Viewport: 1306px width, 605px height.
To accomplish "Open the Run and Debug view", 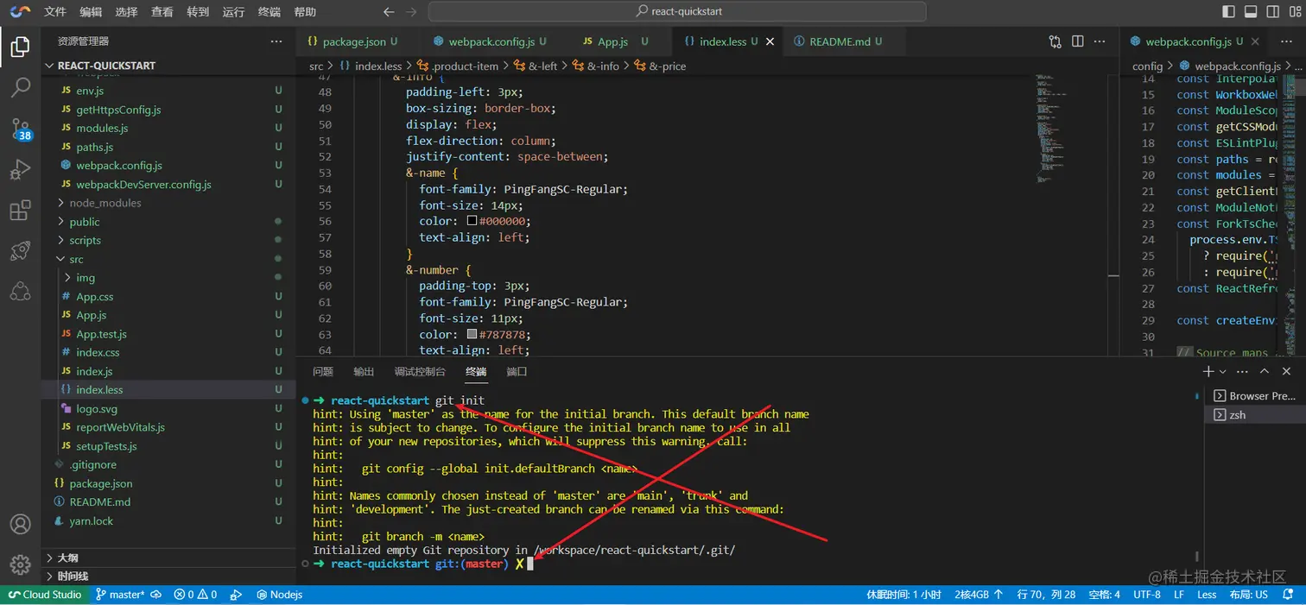I will click(x=20, y=169).
